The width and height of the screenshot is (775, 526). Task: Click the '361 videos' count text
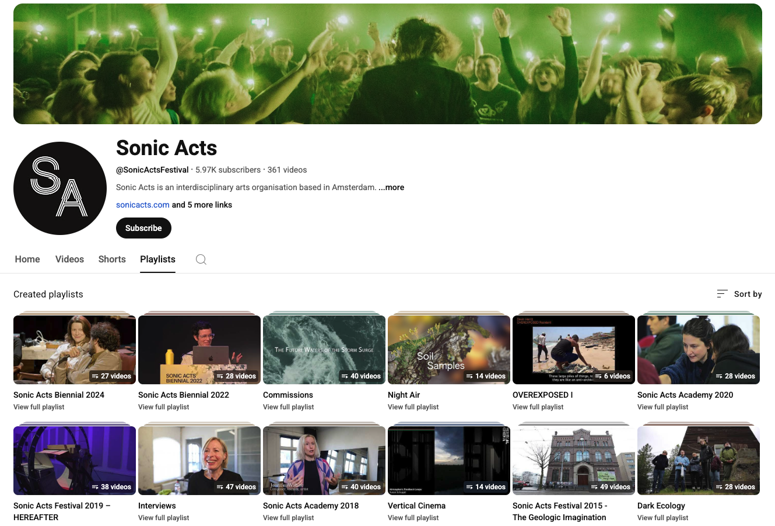(x=287, y=170)
